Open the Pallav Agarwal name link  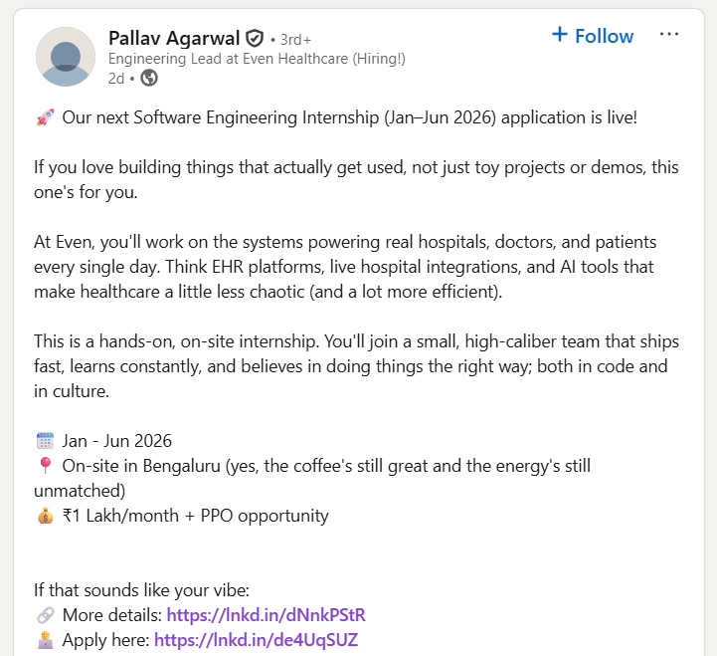point(174,38)
